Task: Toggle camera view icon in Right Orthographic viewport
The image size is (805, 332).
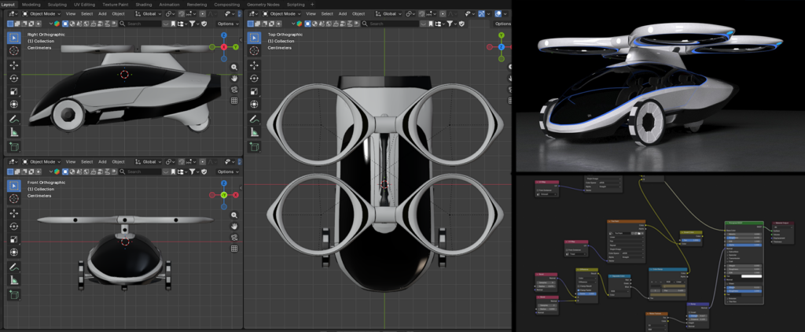Action: coord(234,90)
